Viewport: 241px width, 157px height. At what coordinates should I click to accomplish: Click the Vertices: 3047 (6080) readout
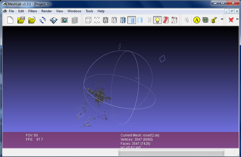tap(137, 139)
